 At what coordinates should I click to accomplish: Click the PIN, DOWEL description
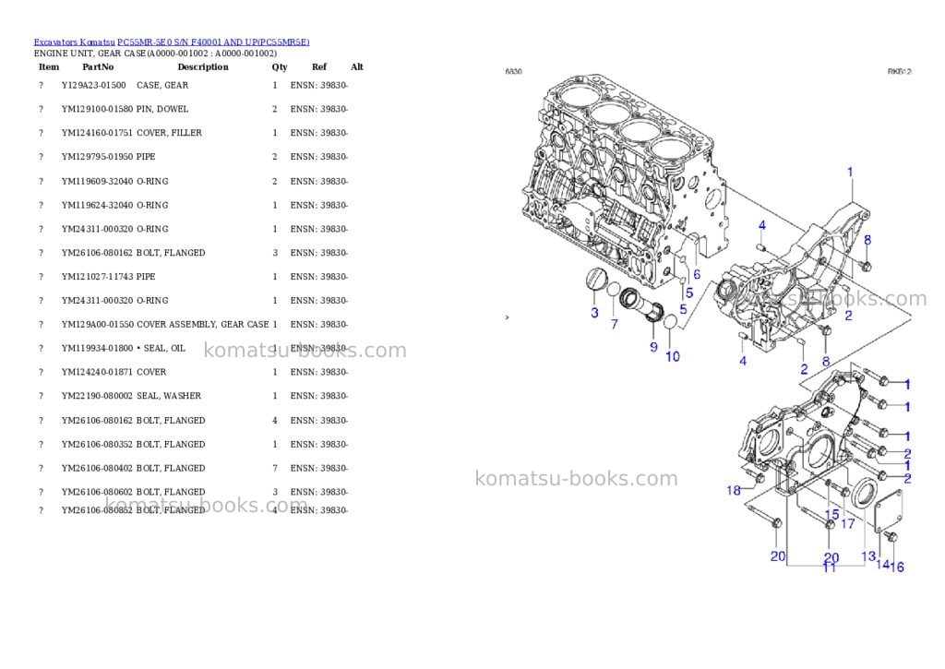tap(162, 109)
